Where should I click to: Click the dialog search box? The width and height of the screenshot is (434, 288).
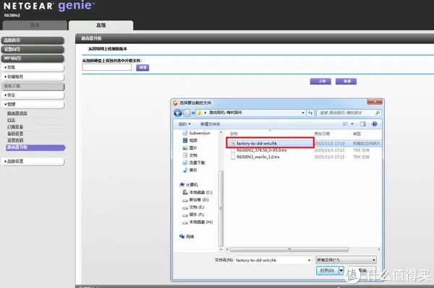pos(349,113)
